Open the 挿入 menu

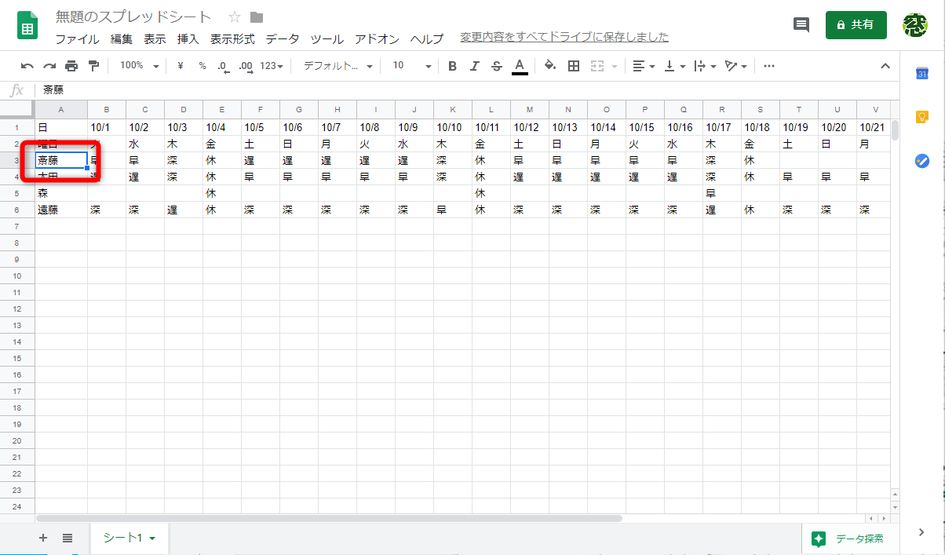coord(188,38)
